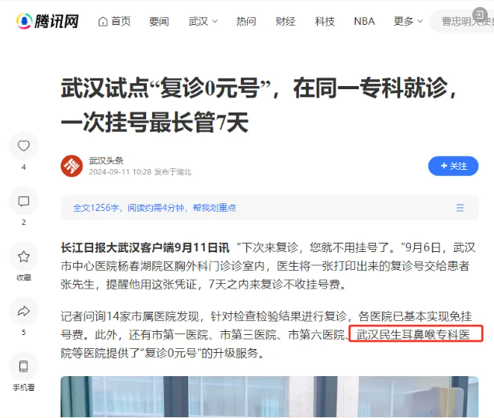Open the mobile view phone icon
Image resolution: width=494 pixels, height=418 pixels.
(x=23, y=366)
